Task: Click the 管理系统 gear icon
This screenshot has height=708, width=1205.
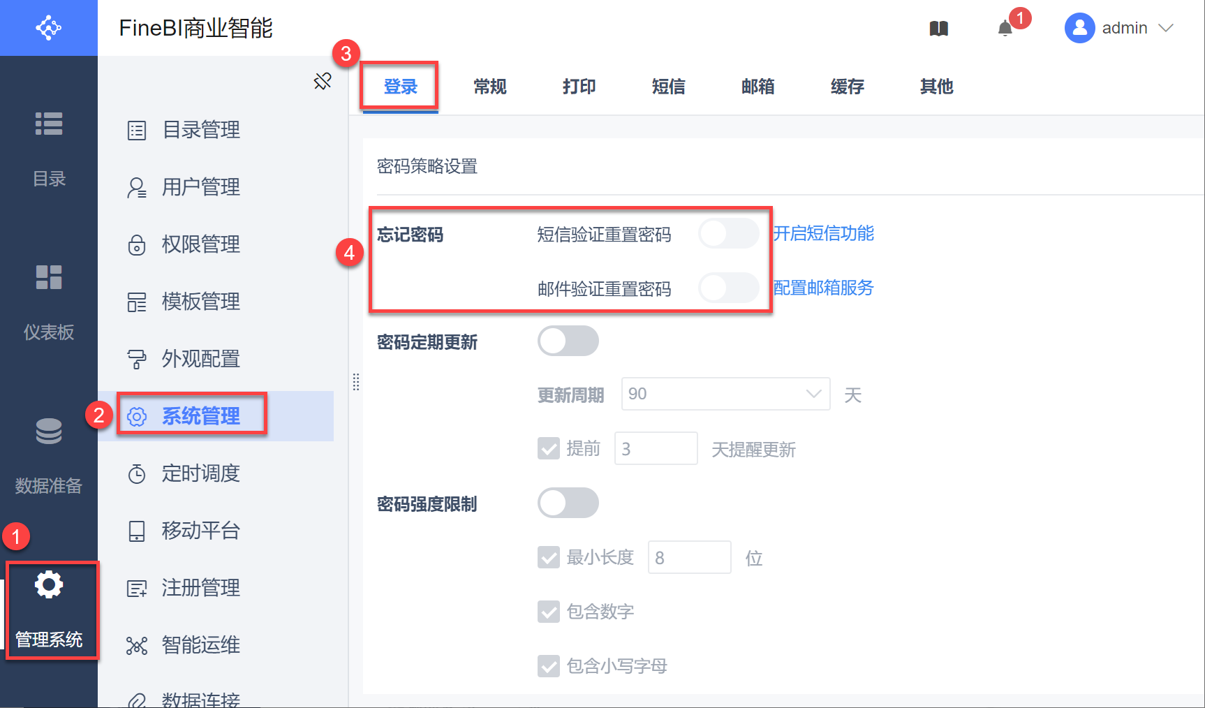Action: [x=49, y=585]
